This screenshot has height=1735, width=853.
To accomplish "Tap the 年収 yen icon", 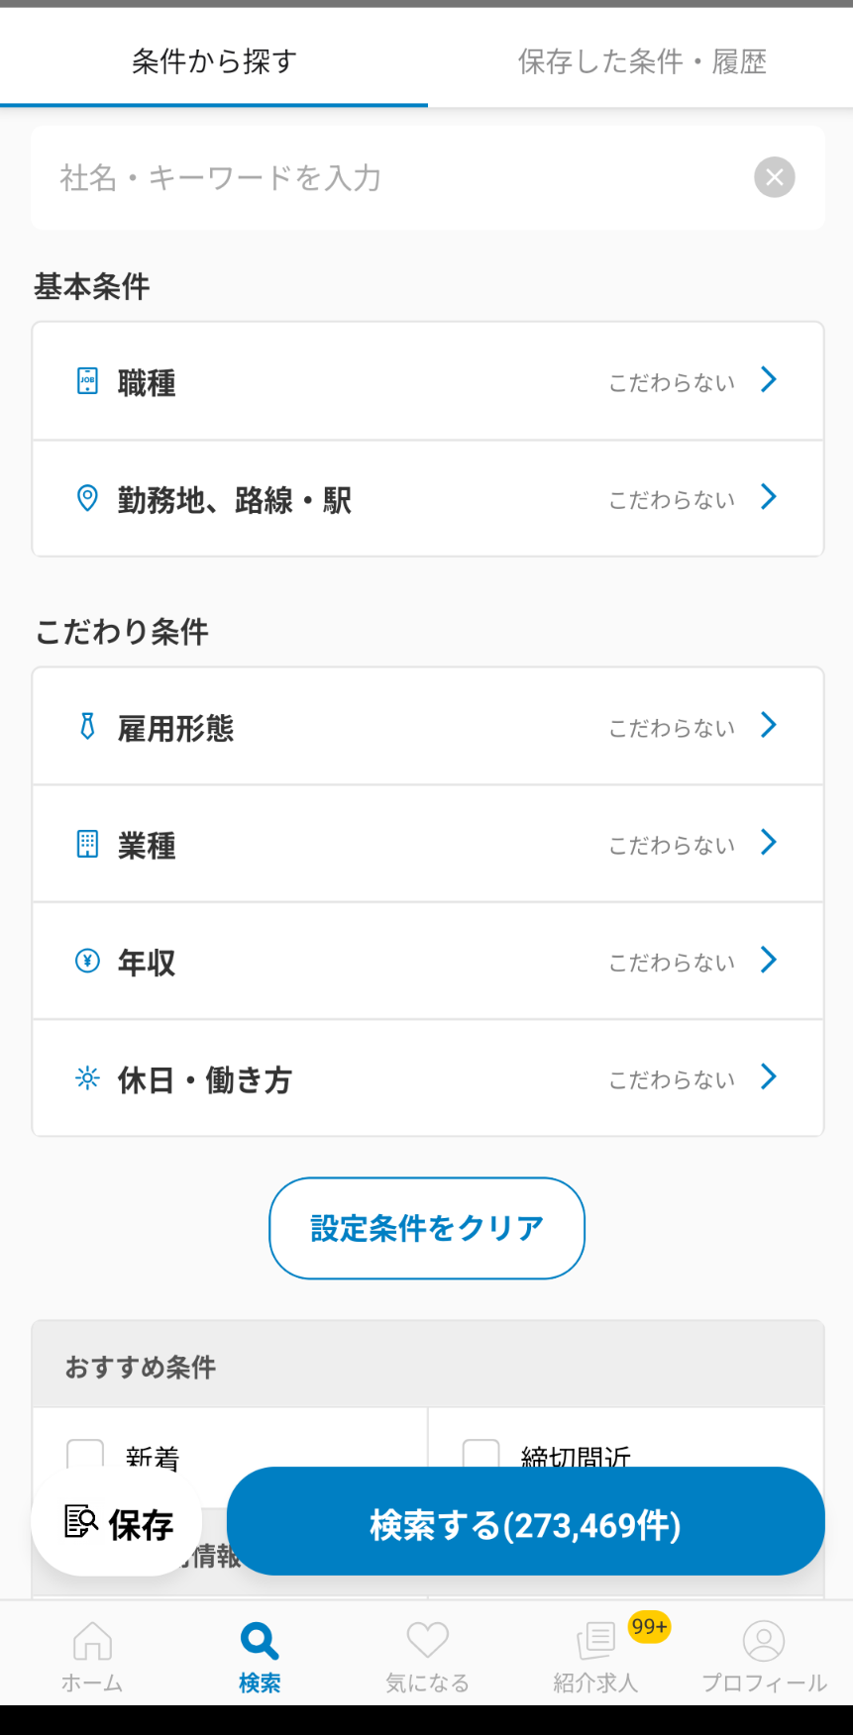I will (x=88, y=961).
